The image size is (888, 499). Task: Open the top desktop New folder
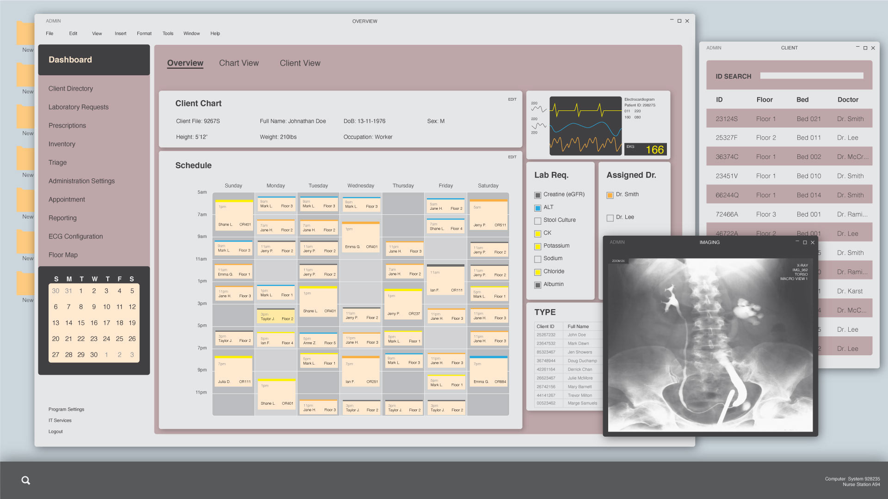pyautogui.click(x=25, y=33)
